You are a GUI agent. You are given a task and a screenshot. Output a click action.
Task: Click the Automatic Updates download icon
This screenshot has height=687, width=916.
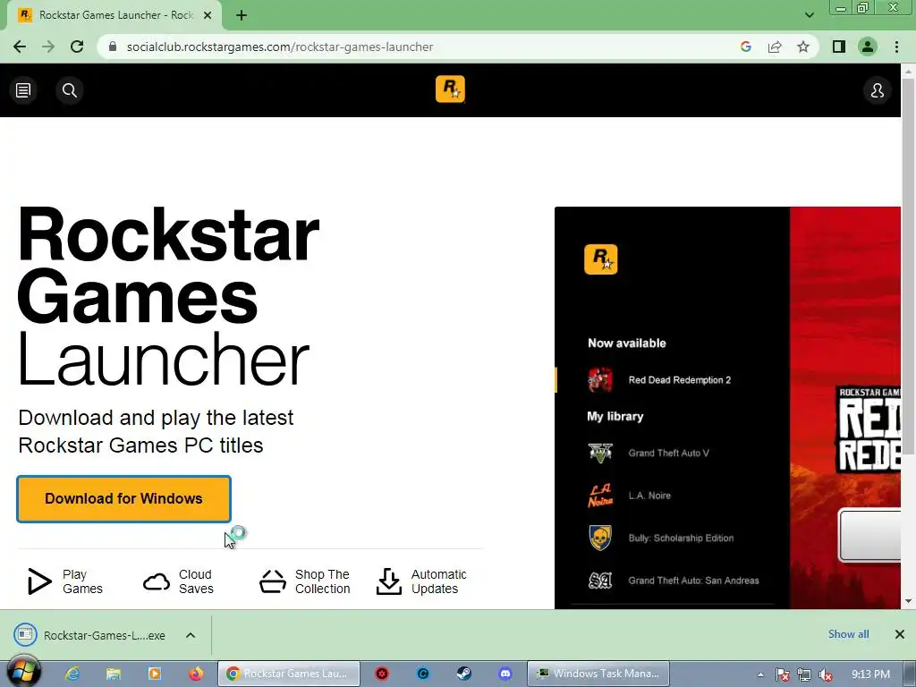[389, 581]
